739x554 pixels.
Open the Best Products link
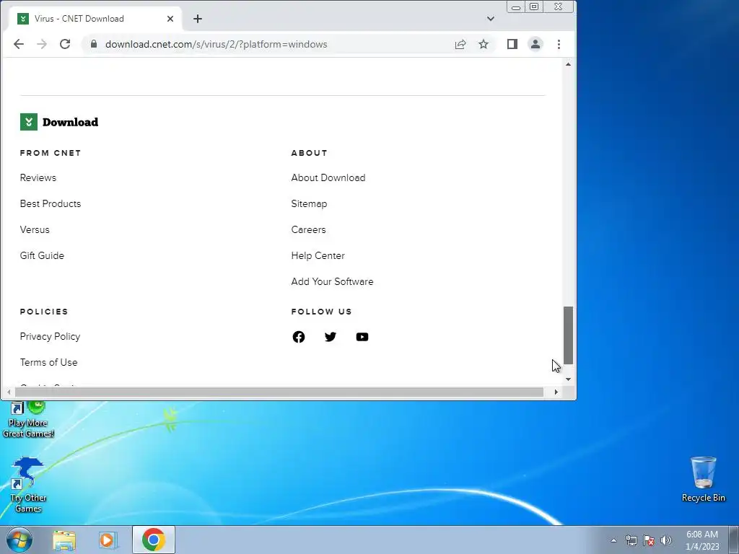(x=51, y=203)
